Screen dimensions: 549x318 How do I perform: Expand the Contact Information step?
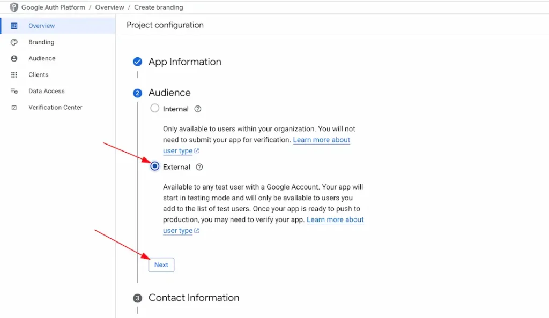194,298
